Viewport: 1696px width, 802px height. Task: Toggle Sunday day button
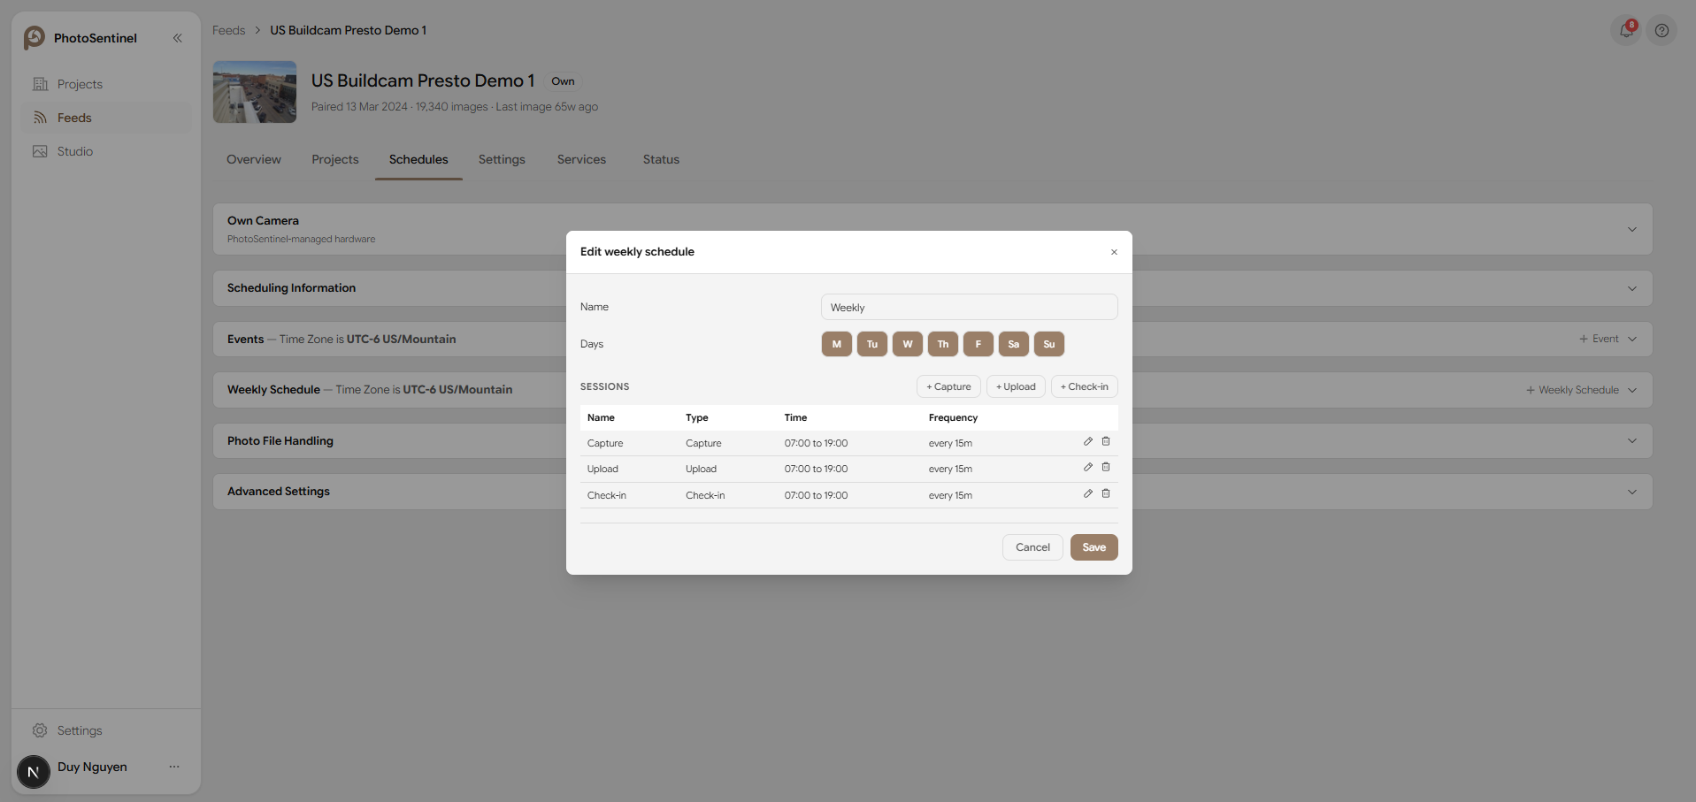click(1049, 344)
